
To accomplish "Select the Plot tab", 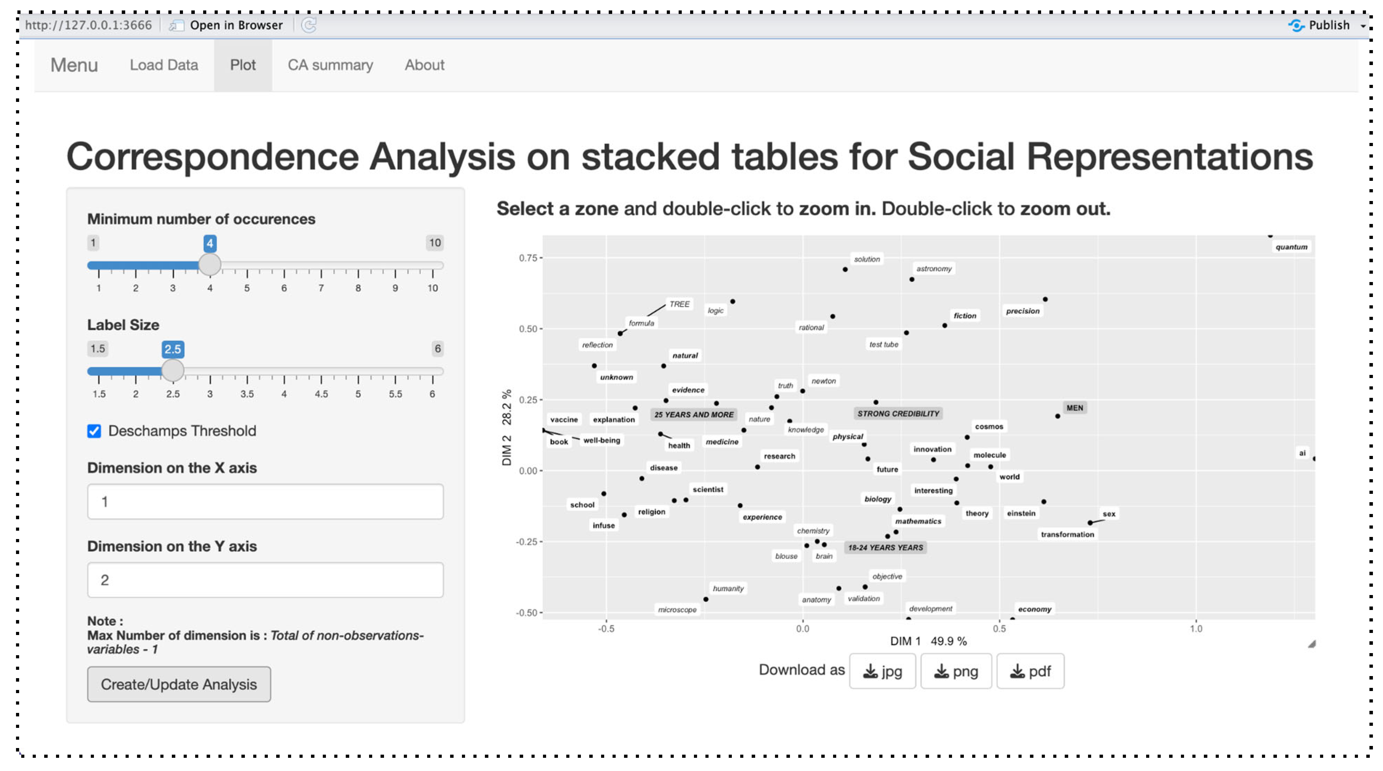I will [x=243, y=65].
